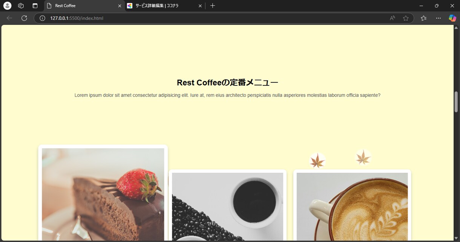Switch to the サービス詳細編集 | ココナラ tab
This screenshot has width=460, height=242.
click(165, 6)
